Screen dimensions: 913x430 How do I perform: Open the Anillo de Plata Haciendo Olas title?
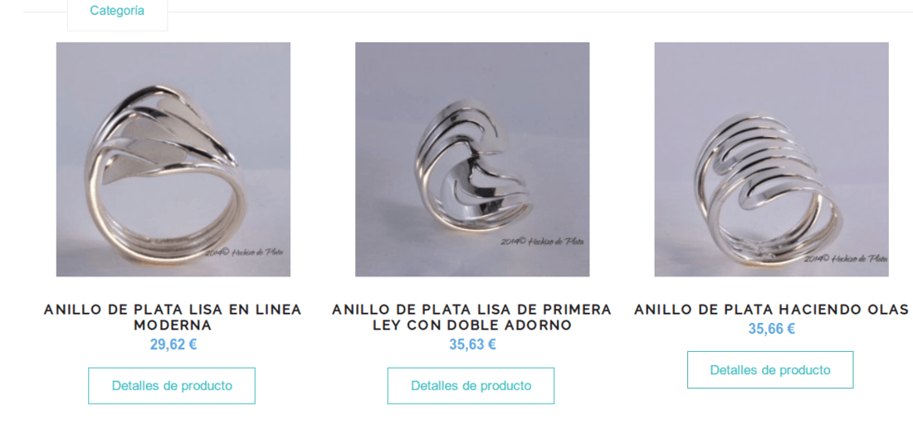(772, 310)
